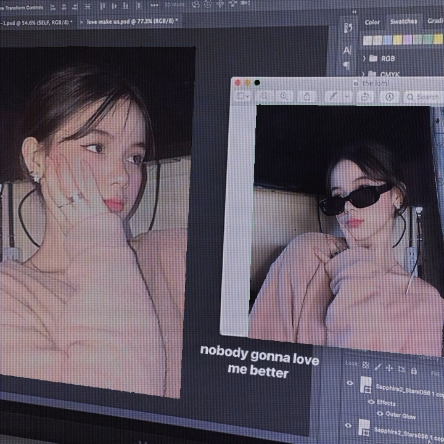The width and height of the screenshot is (444, 444).
Task: Open the Character panel icon
Action: (347, 50)
